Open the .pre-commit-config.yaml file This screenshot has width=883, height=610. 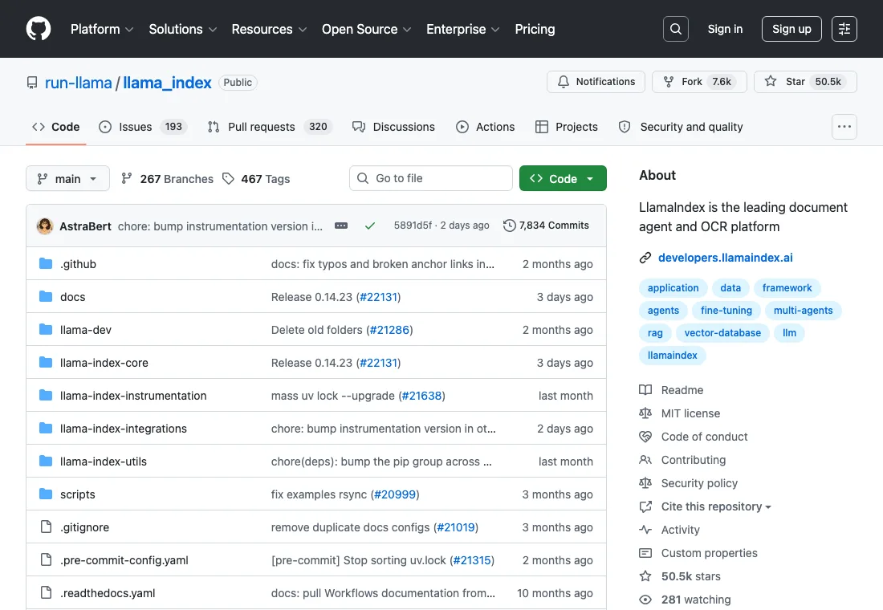coord(124,560)
